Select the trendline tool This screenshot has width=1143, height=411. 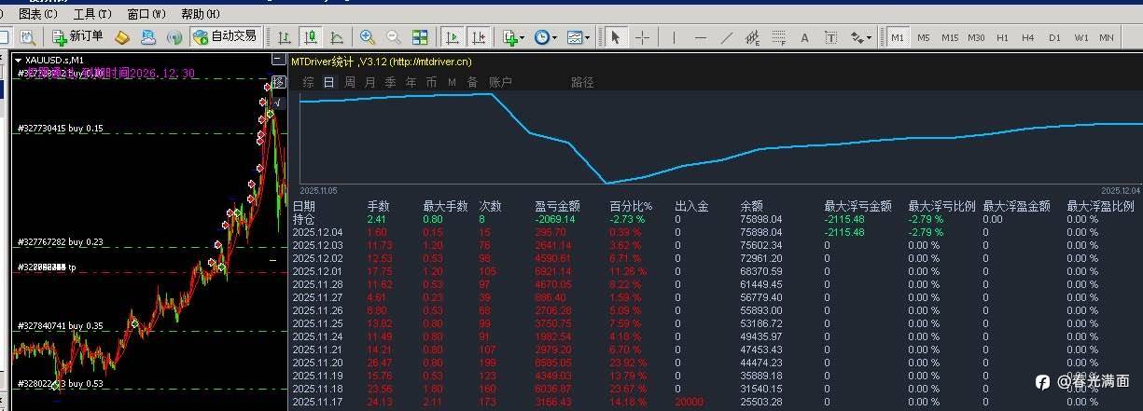click(726, 37)
